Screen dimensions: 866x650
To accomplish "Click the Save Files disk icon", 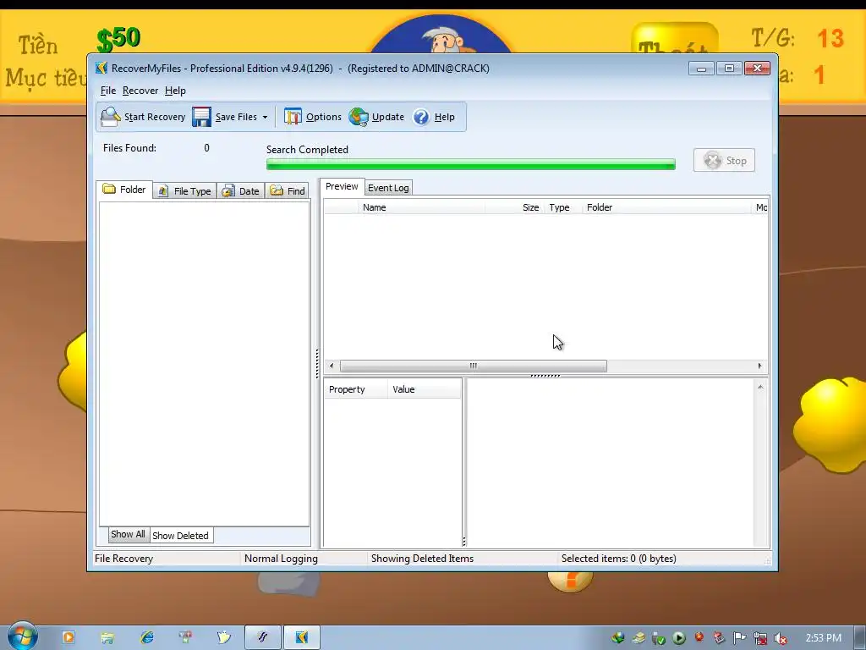I will click(x=201, y=117).
